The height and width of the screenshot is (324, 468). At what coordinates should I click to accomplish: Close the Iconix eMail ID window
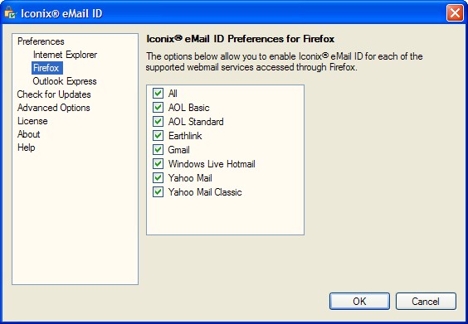(455, 13)
